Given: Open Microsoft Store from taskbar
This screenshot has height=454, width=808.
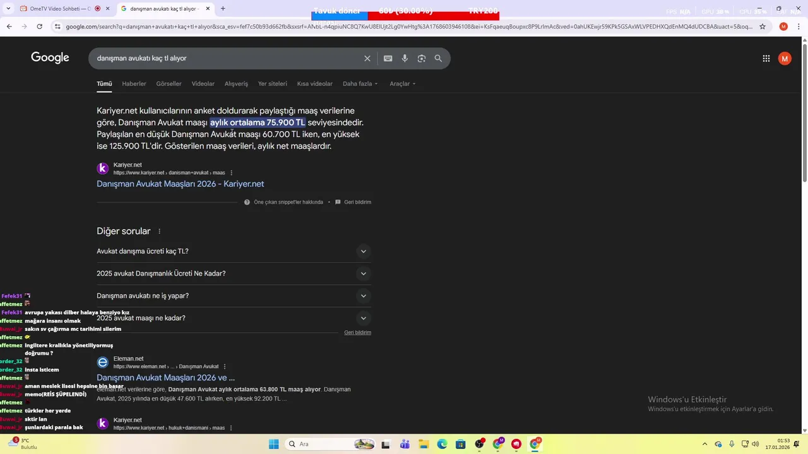Looking at the screenshot, I should [x=461, y=444].
